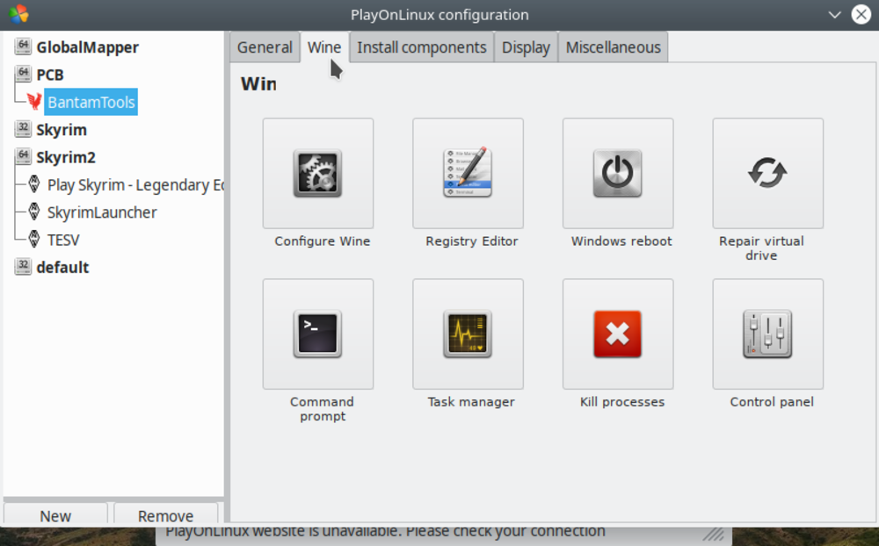The width and height of the screenshot is (879, 546).
Task: Click the PCB 64-bit drive icon
Action: [23, 74]
